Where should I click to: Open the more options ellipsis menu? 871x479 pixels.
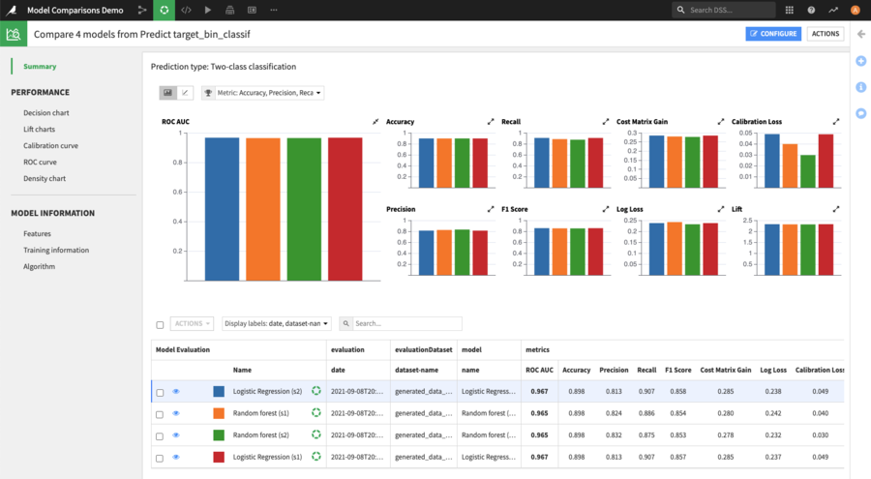(273, 10)
